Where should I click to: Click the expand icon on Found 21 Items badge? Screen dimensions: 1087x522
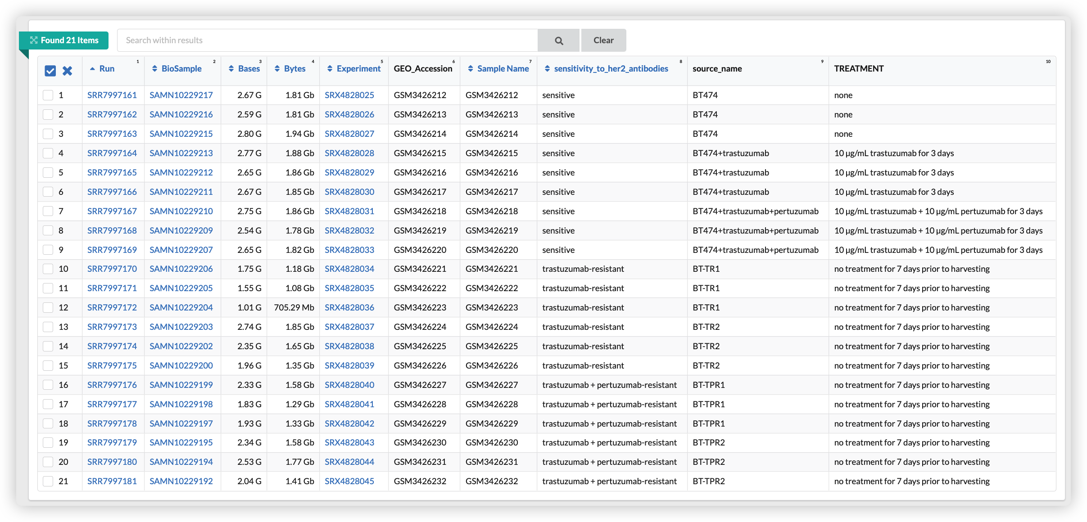33,40
